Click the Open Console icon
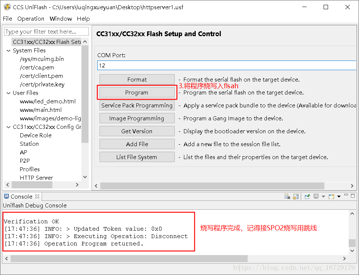 pyautogui.click(x=331, y=196)
